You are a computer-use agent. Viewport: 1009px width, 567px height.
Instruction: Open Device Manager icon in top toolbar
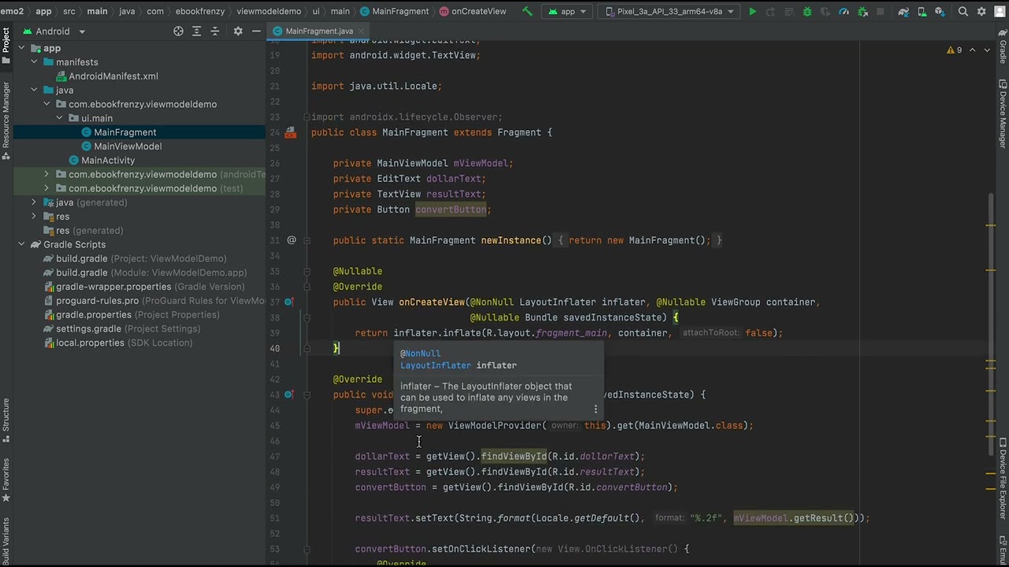(x=922, y=12)
